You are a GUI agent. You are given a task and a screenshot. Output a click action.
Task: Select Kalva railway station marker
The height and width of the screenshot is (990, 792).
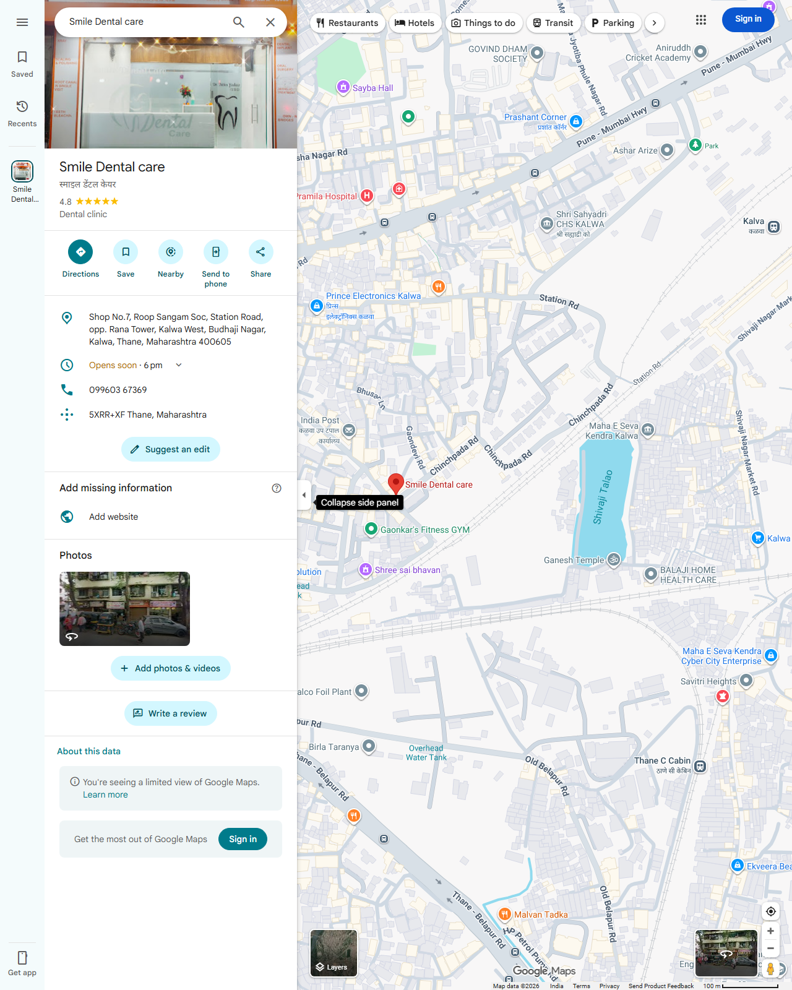(x=773, y=226)
